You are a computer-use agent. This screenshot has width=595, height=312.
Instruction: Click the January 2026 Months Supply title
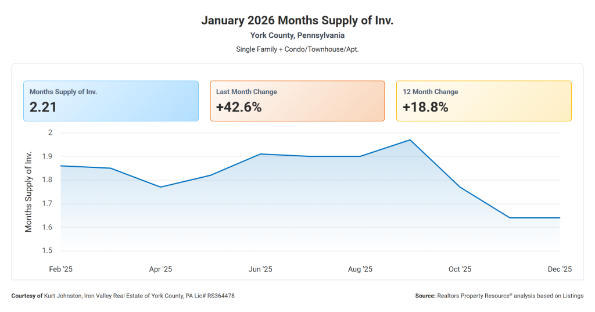point(297,20)
